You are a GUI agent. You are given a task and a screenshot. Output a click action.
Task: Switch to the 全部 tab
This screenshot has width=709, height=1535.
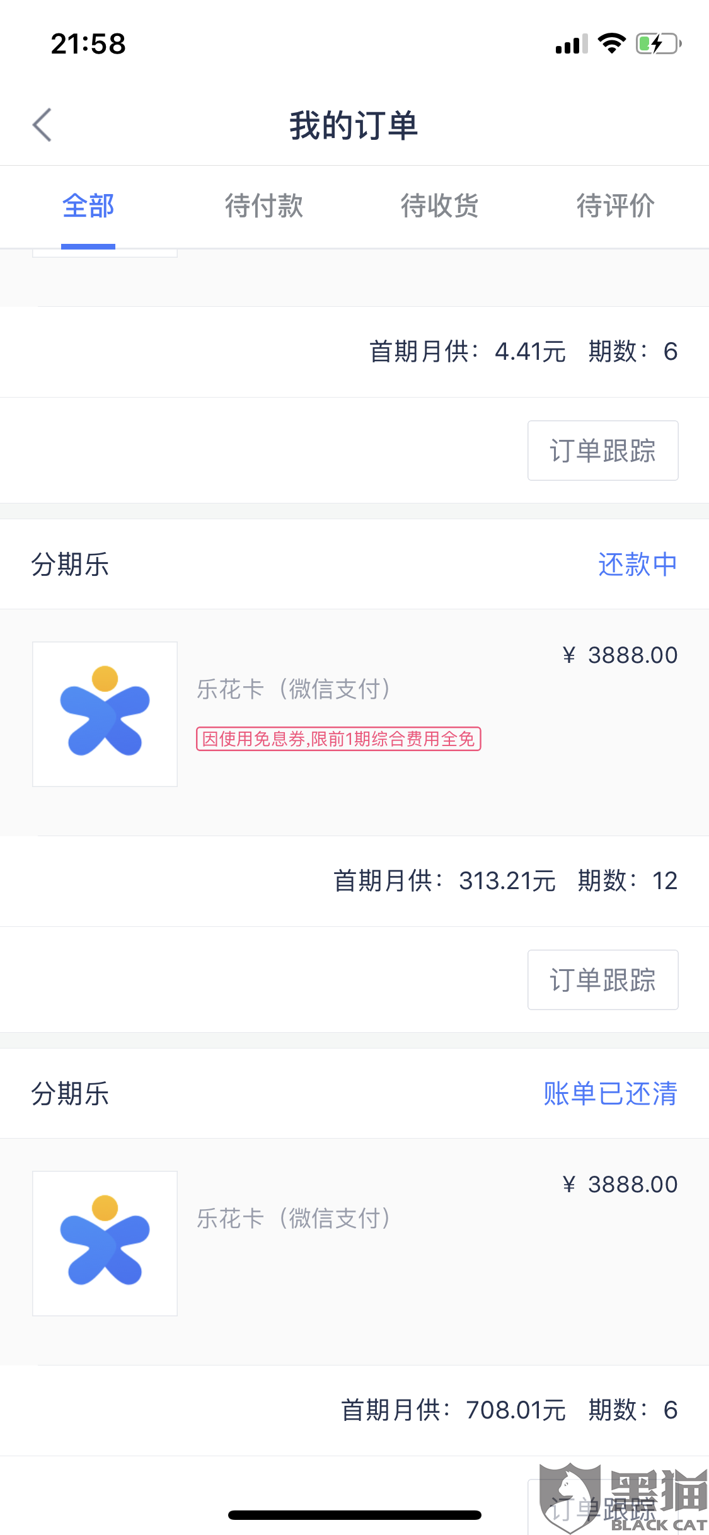click(x=88, y=206)
